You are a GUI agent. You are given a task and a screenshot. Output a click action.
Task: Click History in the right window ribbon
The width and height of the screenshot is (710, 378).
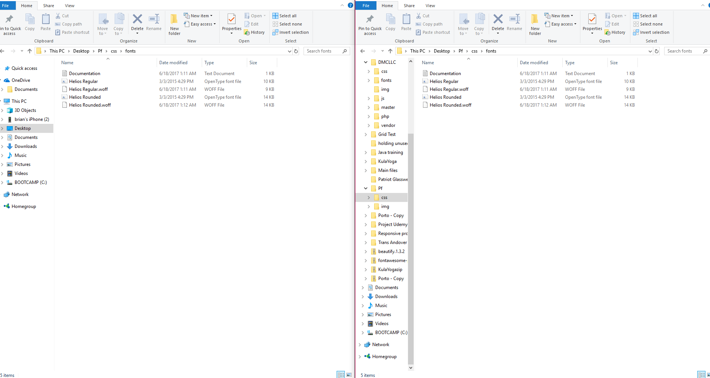pyautogui.click(x=615, y=32)
